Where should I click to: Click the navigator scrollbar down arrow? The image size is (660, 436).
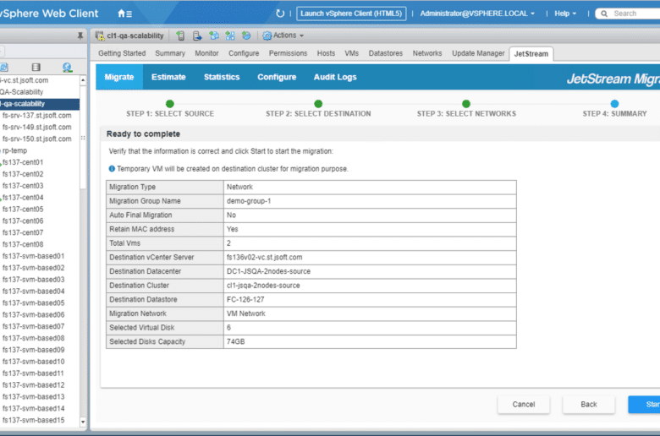point(83,422)
